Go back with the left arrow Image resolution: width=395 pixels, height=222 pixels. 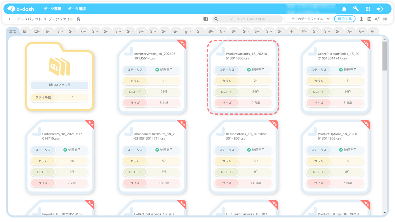pyautogui.click(x=10, y=19)
